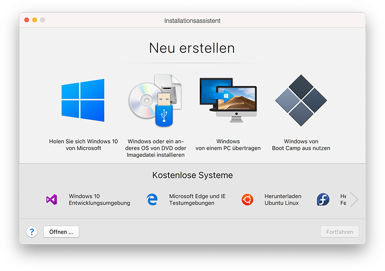Select the Windows 10 logo icon

[83, 100]
